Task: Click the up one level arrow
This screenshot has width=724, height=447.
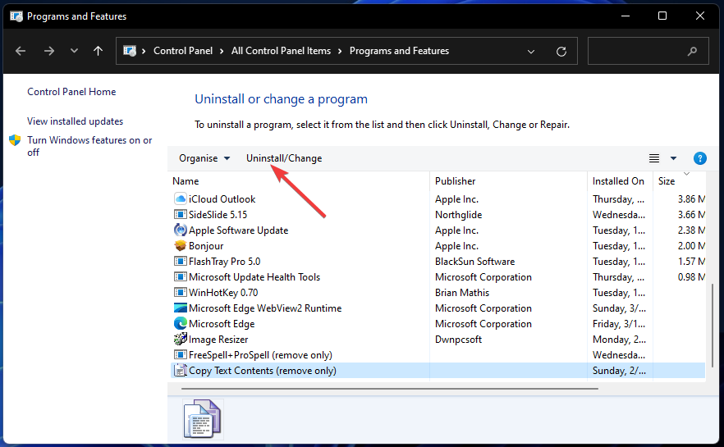Action: pyautogui.click(x=99, y=51)
